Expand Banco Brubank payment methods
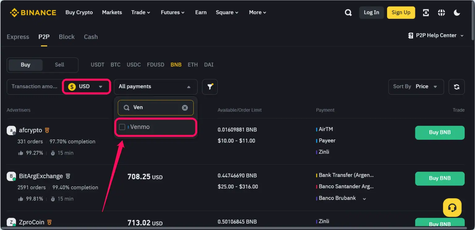Screen dimensions: 475x230 (x=364, y=198)
